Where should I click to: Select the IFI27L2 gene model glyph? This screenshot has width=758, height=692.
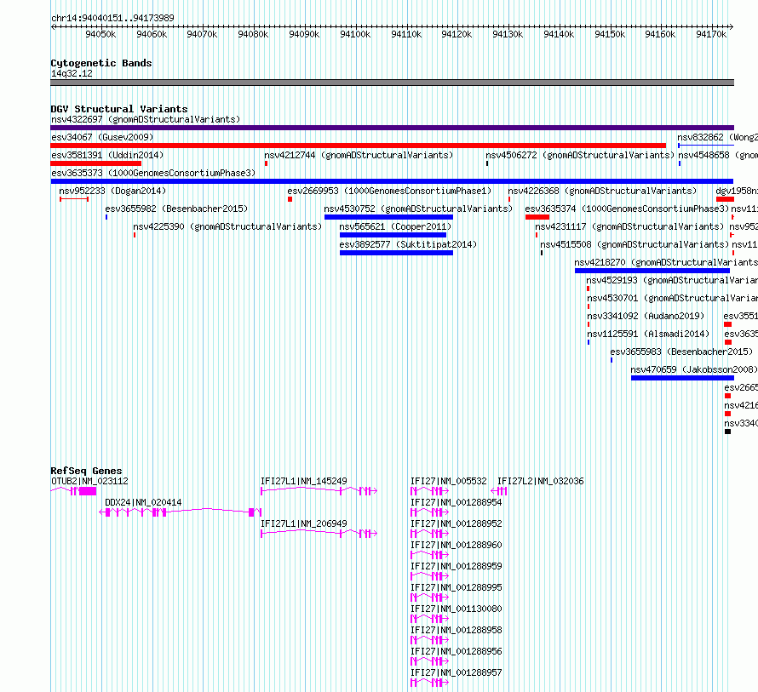click(499, 491)
